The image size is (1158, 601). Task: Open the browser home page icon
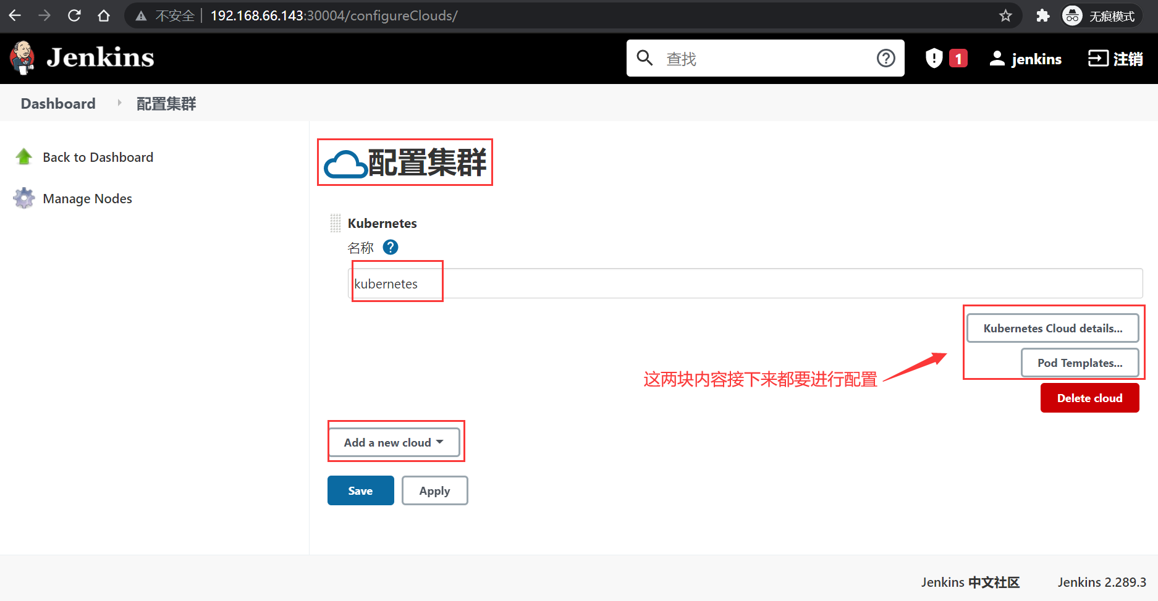(x=104, y=15)
